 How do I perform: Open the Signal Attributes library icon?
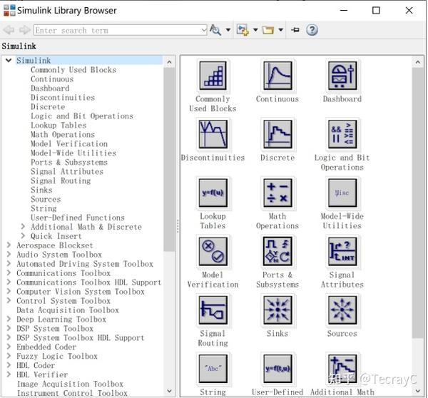[x=342, y=251]
